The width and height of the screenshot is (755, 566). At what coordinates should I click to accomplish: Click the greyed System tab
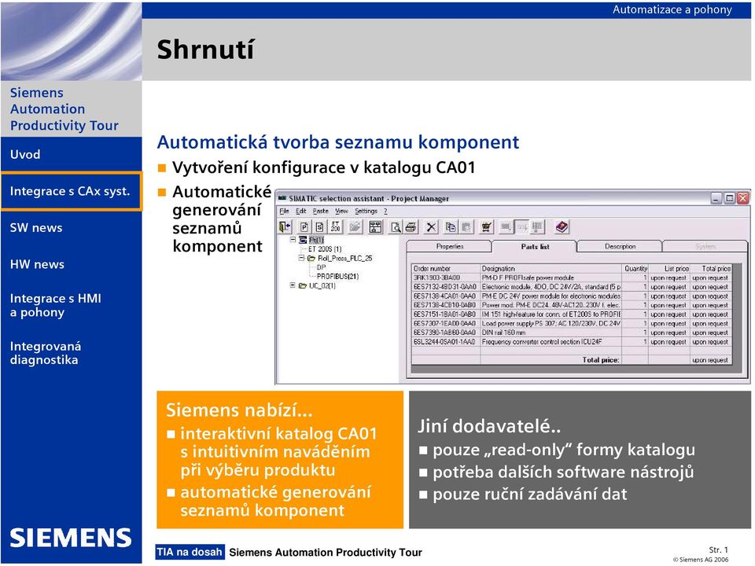click(x=705, y=246)
